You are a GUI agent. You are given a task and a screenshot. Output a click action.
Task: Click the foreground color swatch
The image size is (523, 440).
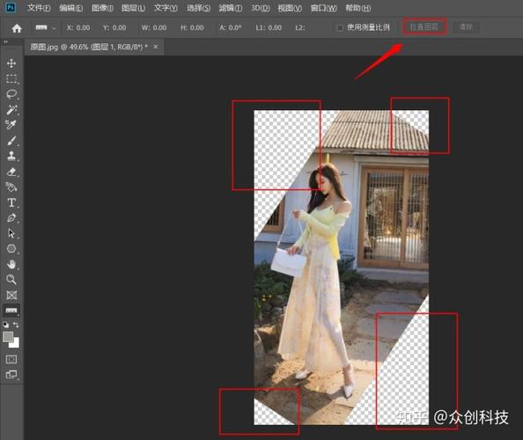click(8, 337)
